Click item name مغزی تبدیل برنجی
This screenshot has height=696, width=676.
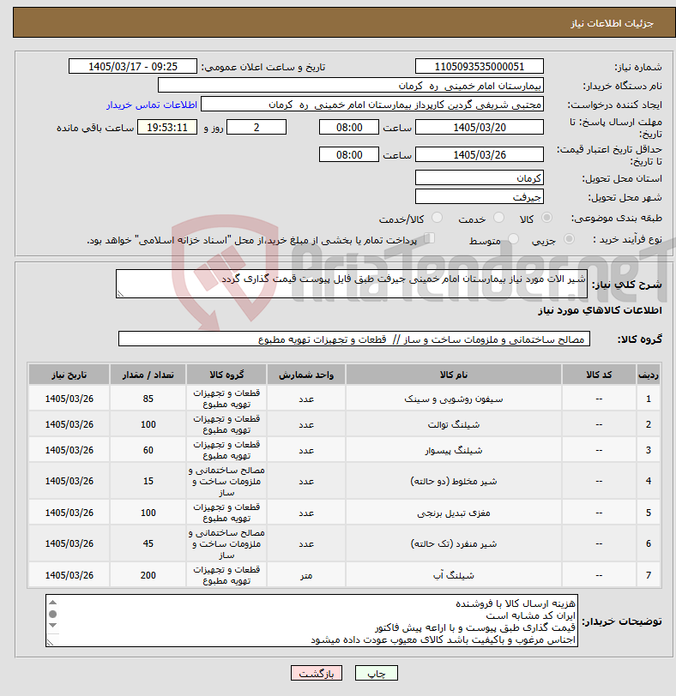(454, 513)
